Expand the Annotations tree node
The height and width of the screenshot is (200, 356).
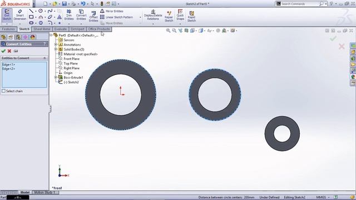[56, 44]
